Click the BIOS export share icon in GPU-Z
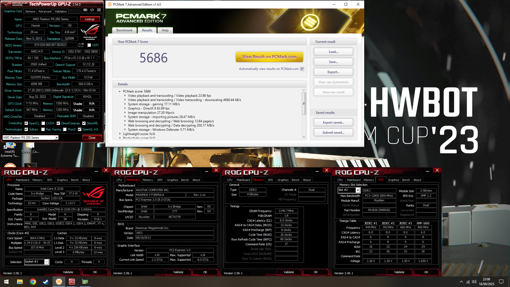The width and height of the screenshot is (510, 287). (81, 45)
